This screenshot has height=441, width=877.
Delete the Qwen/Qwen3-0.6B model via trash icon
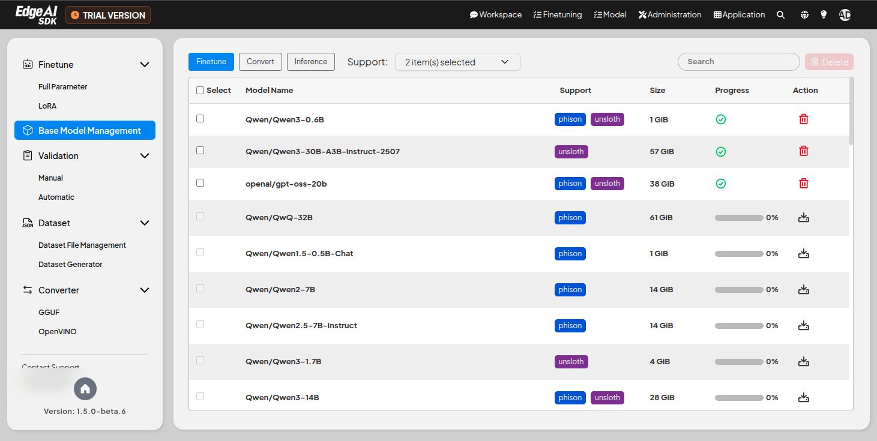[804, 119]
